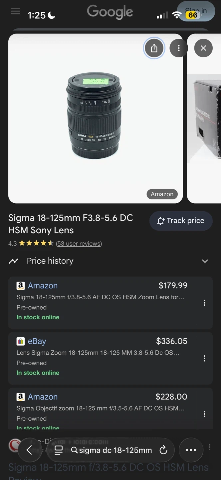Click the Amazon source label on image
This screenshot has height=480, width=221.
tap(162, 194)
